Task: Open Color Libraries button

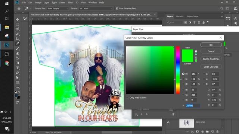Action: (x=211, y=67)
